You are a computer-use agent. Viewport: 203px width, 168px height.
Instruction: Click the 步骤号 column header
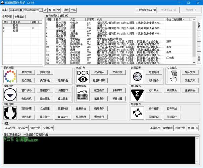point(90,19)
